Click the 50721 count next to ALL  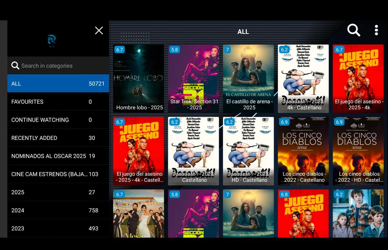point(96,83)
